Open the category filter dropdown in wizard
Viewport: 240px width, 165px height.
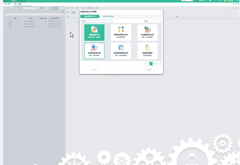(x=153, y=21)
